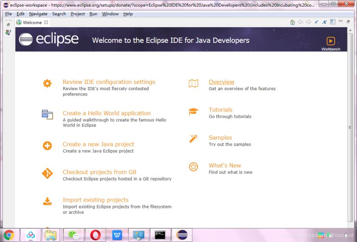This screenshot has height=242, width=357.
Task: Open Create a Hello World application link
Action: point(107,113)
